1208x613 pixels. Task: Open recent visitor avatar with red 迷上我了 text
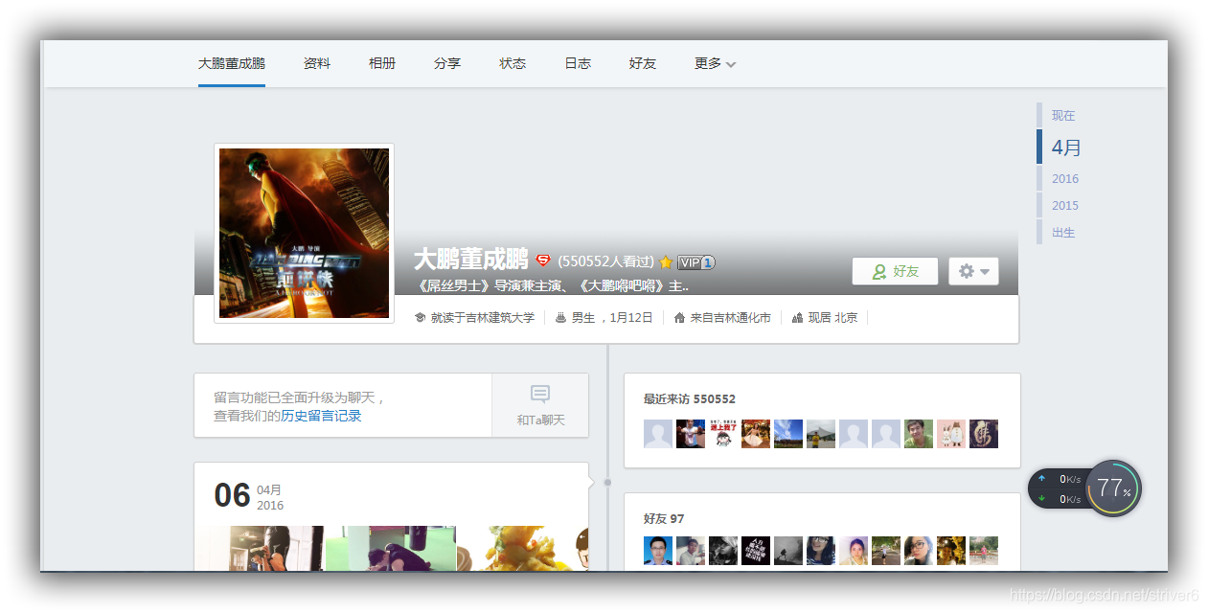tap(723, 434)
